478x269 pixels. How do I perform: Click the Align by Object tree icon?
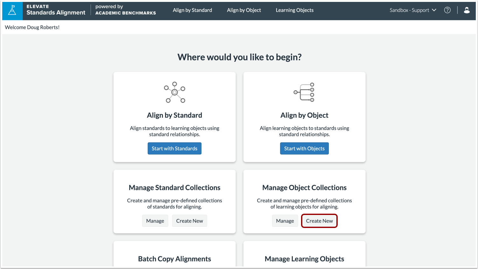[x=304, y=92]
